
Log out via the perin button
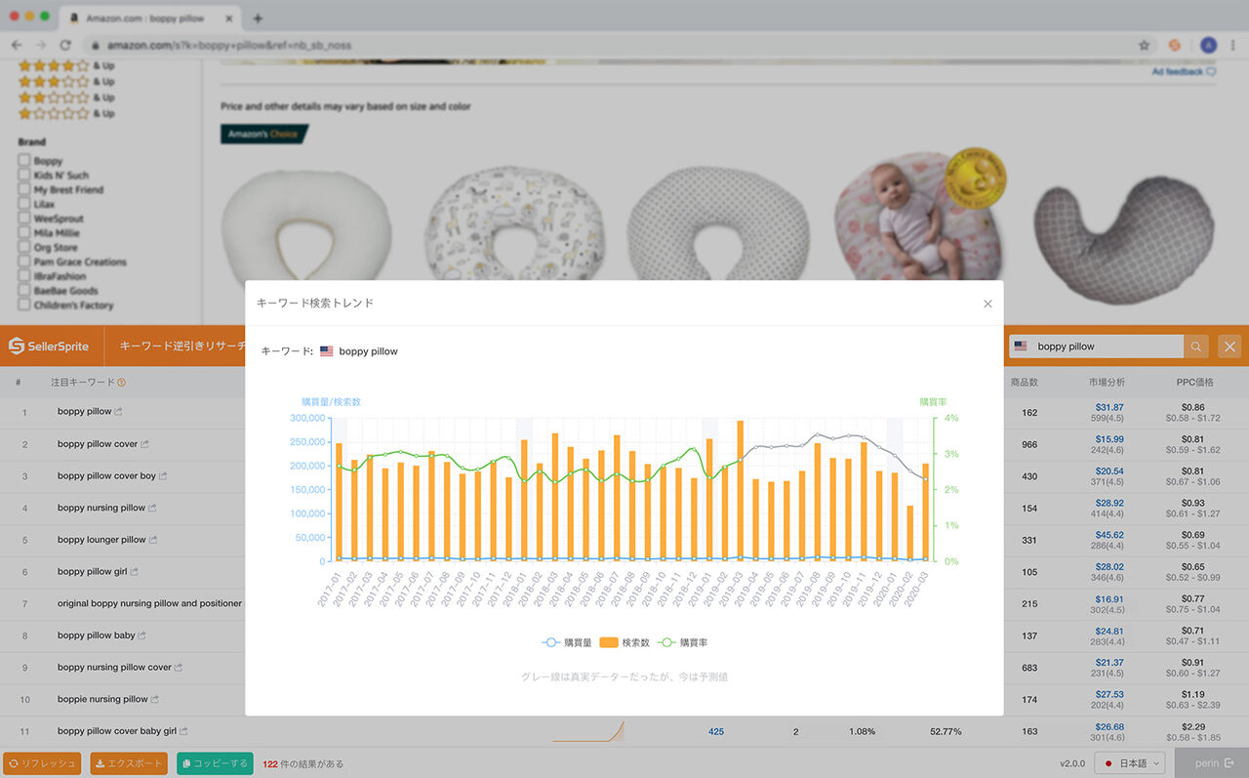(1214, 763)
